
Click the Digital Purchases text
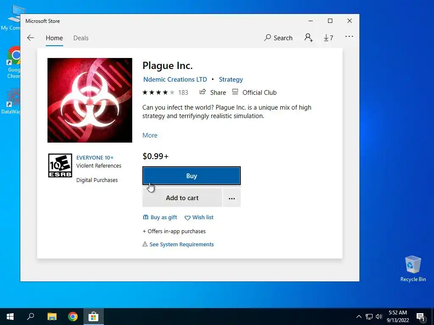97,180
